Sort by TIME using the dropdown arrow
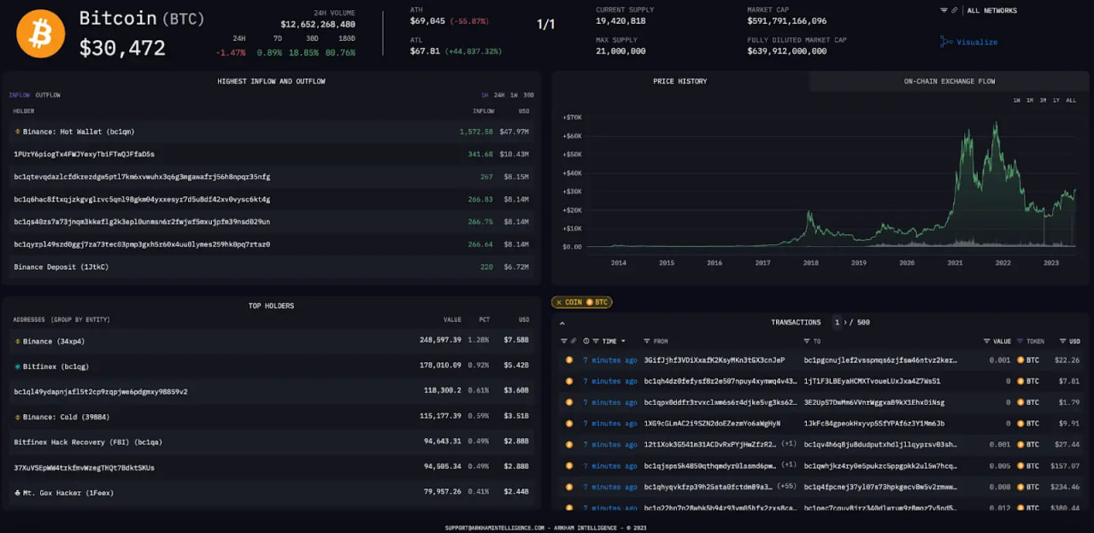Screen dimensions: 1094x533 623,341
